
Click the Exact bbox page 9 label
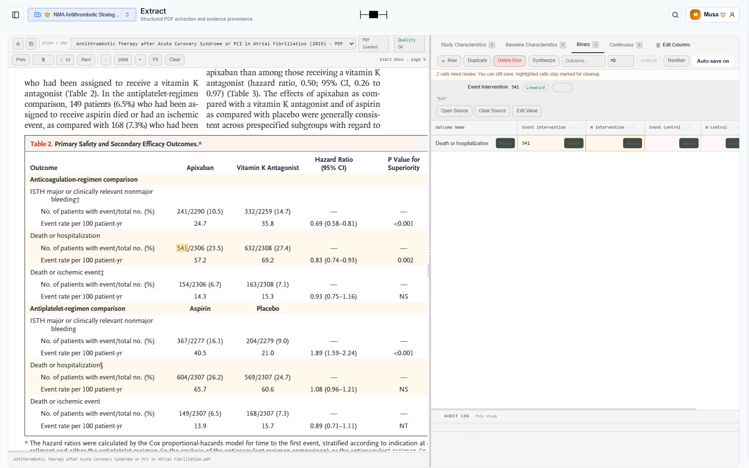(x=403, y=60)
